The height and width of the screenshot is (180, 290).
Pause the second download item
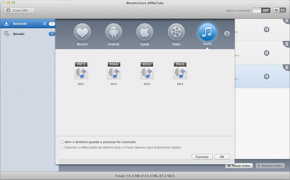(x=266, y=53)
